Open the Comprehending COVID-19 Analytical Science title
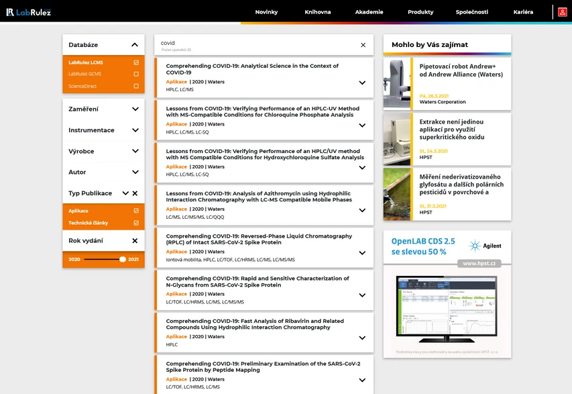This screenshot has width=572, height=394. [252, 69]
